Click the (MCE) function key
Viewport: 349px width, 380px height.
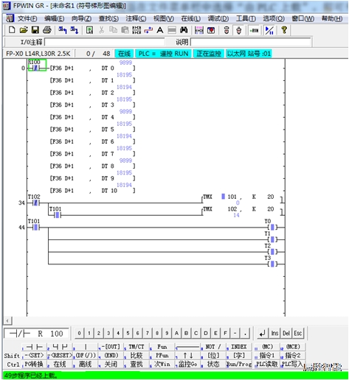(293, 347)
